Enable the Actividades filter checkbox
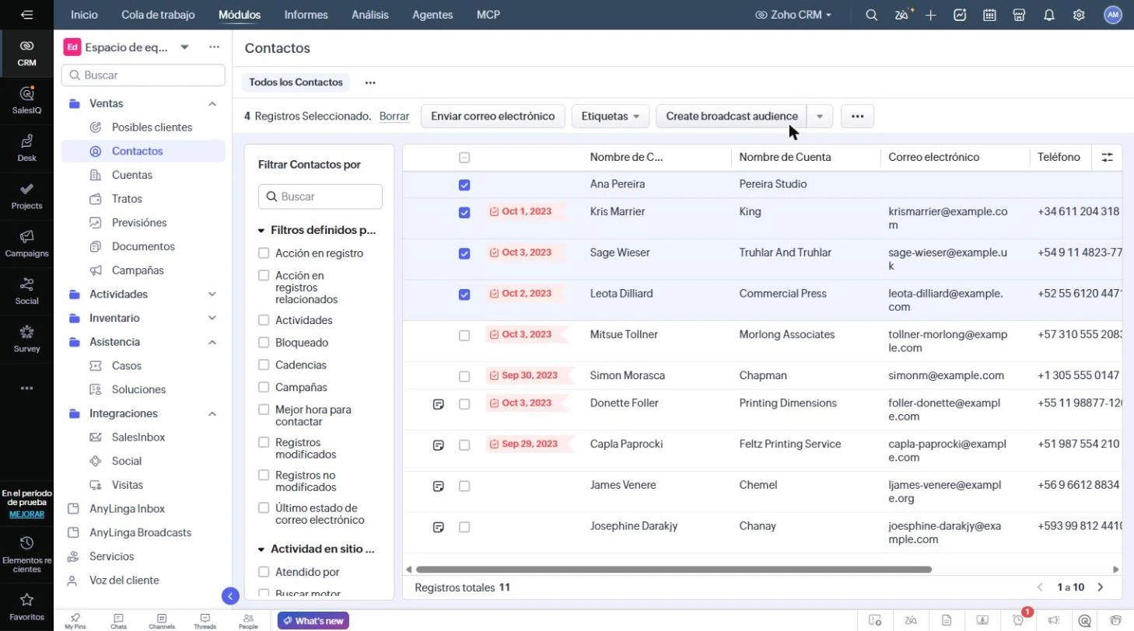Screen dimensions: 1134x631 [x=264, y=320]
